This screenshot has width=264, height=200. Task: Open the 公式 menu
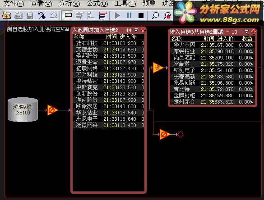click(x=97, y=4)
